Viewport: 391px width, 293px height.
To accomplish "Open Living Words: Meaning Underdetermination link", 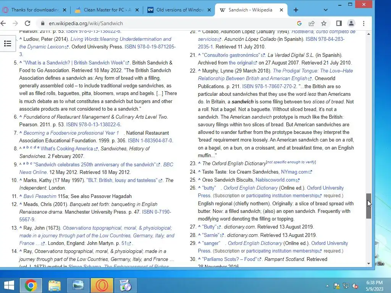I will pos(95,43).
